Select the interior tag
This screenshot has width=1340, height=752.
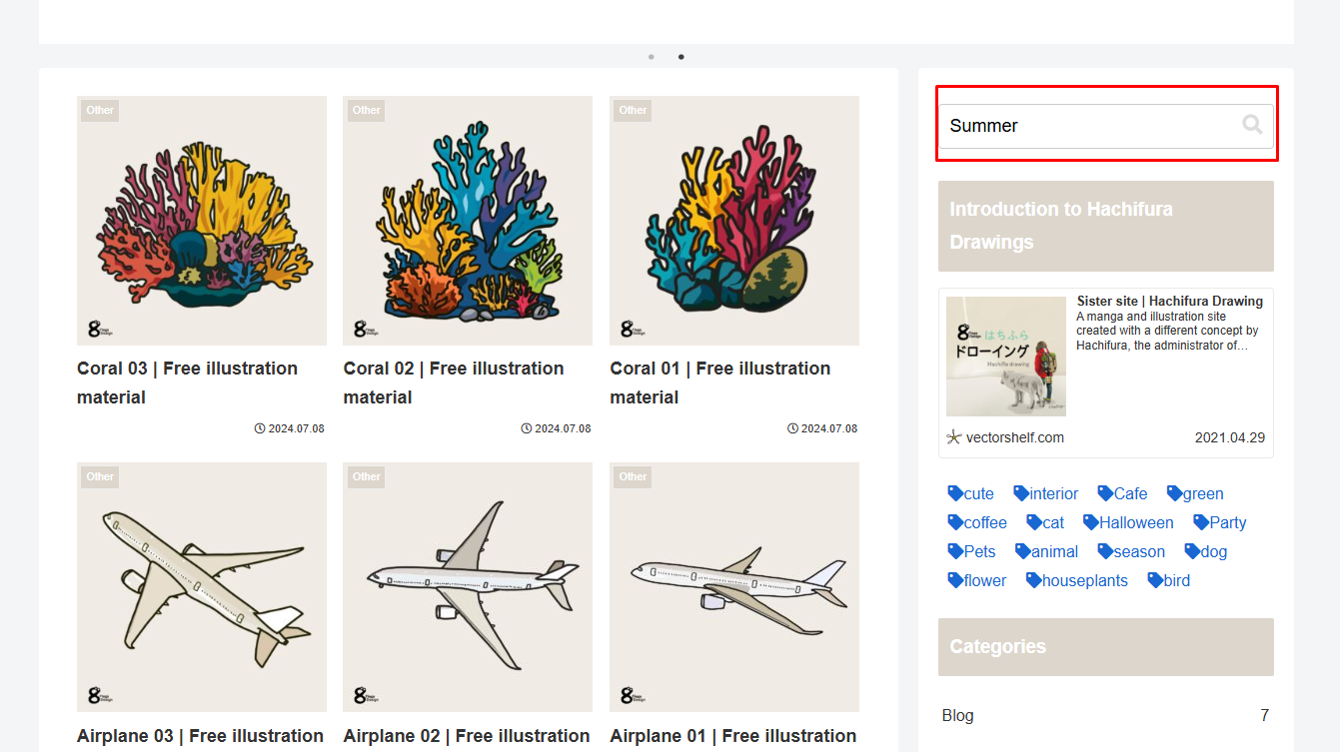pos(1046,493)
